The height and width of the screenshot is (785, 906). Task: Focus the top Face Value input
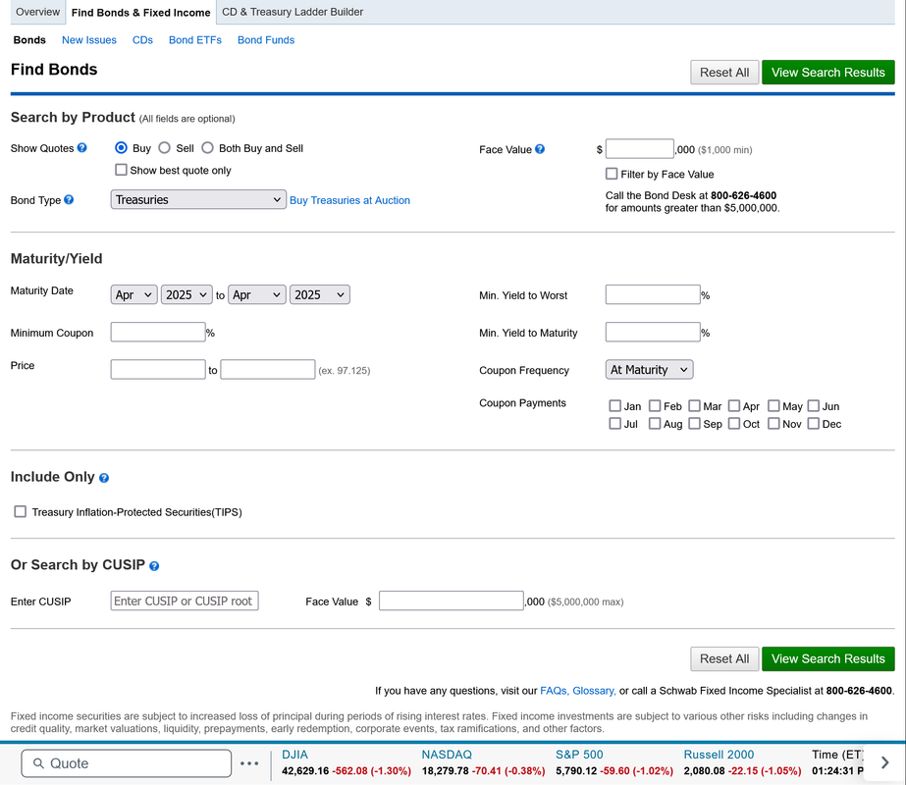[x=640, y=148]
